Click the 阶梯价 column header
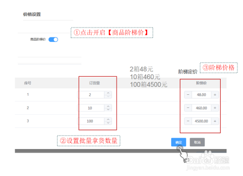The image size is (243, 176). (201, 83)
